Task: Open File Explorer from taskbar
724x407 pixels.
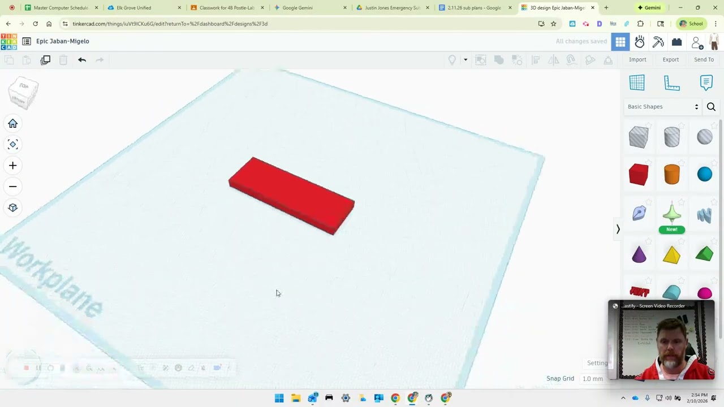Action: pos(295,399)
